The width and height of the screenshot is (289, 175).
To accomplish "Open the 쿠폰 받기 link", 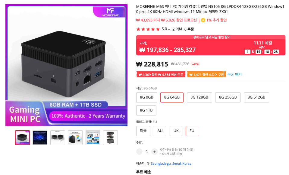I will [234, 74].
